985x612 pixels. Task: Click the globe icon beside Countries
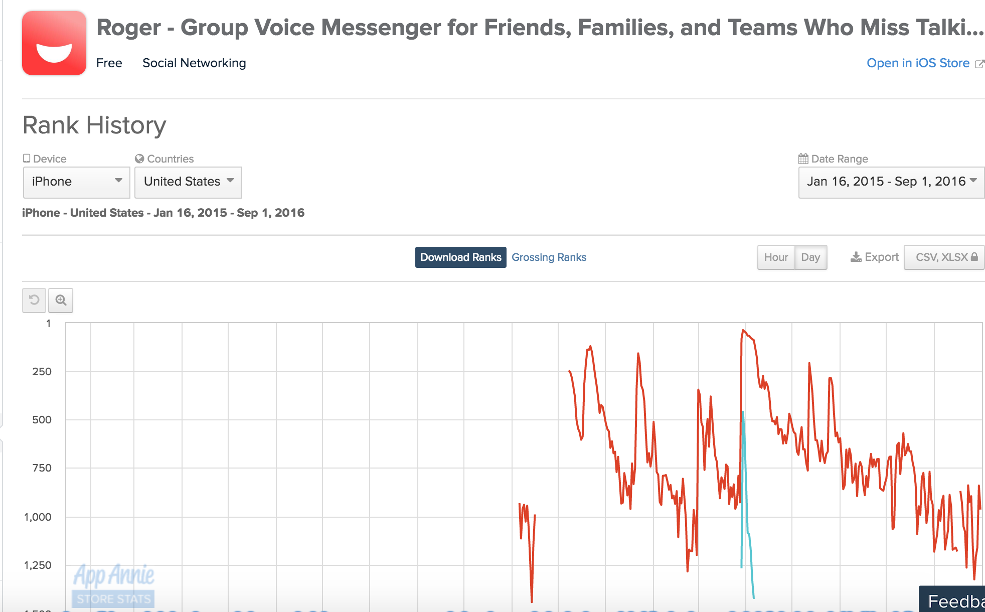click(x=139, y=159)
